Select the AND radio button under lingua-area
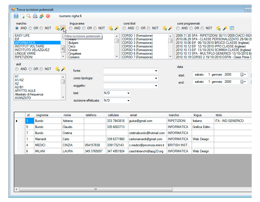The width and height of the screenshot is (260, 202). point(71,28)
